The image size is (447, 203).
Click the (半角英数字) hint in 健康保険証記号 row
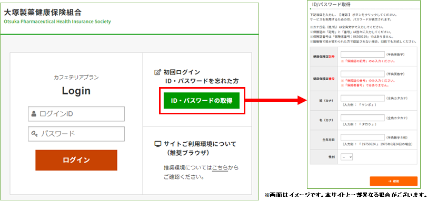click(395, 54)
